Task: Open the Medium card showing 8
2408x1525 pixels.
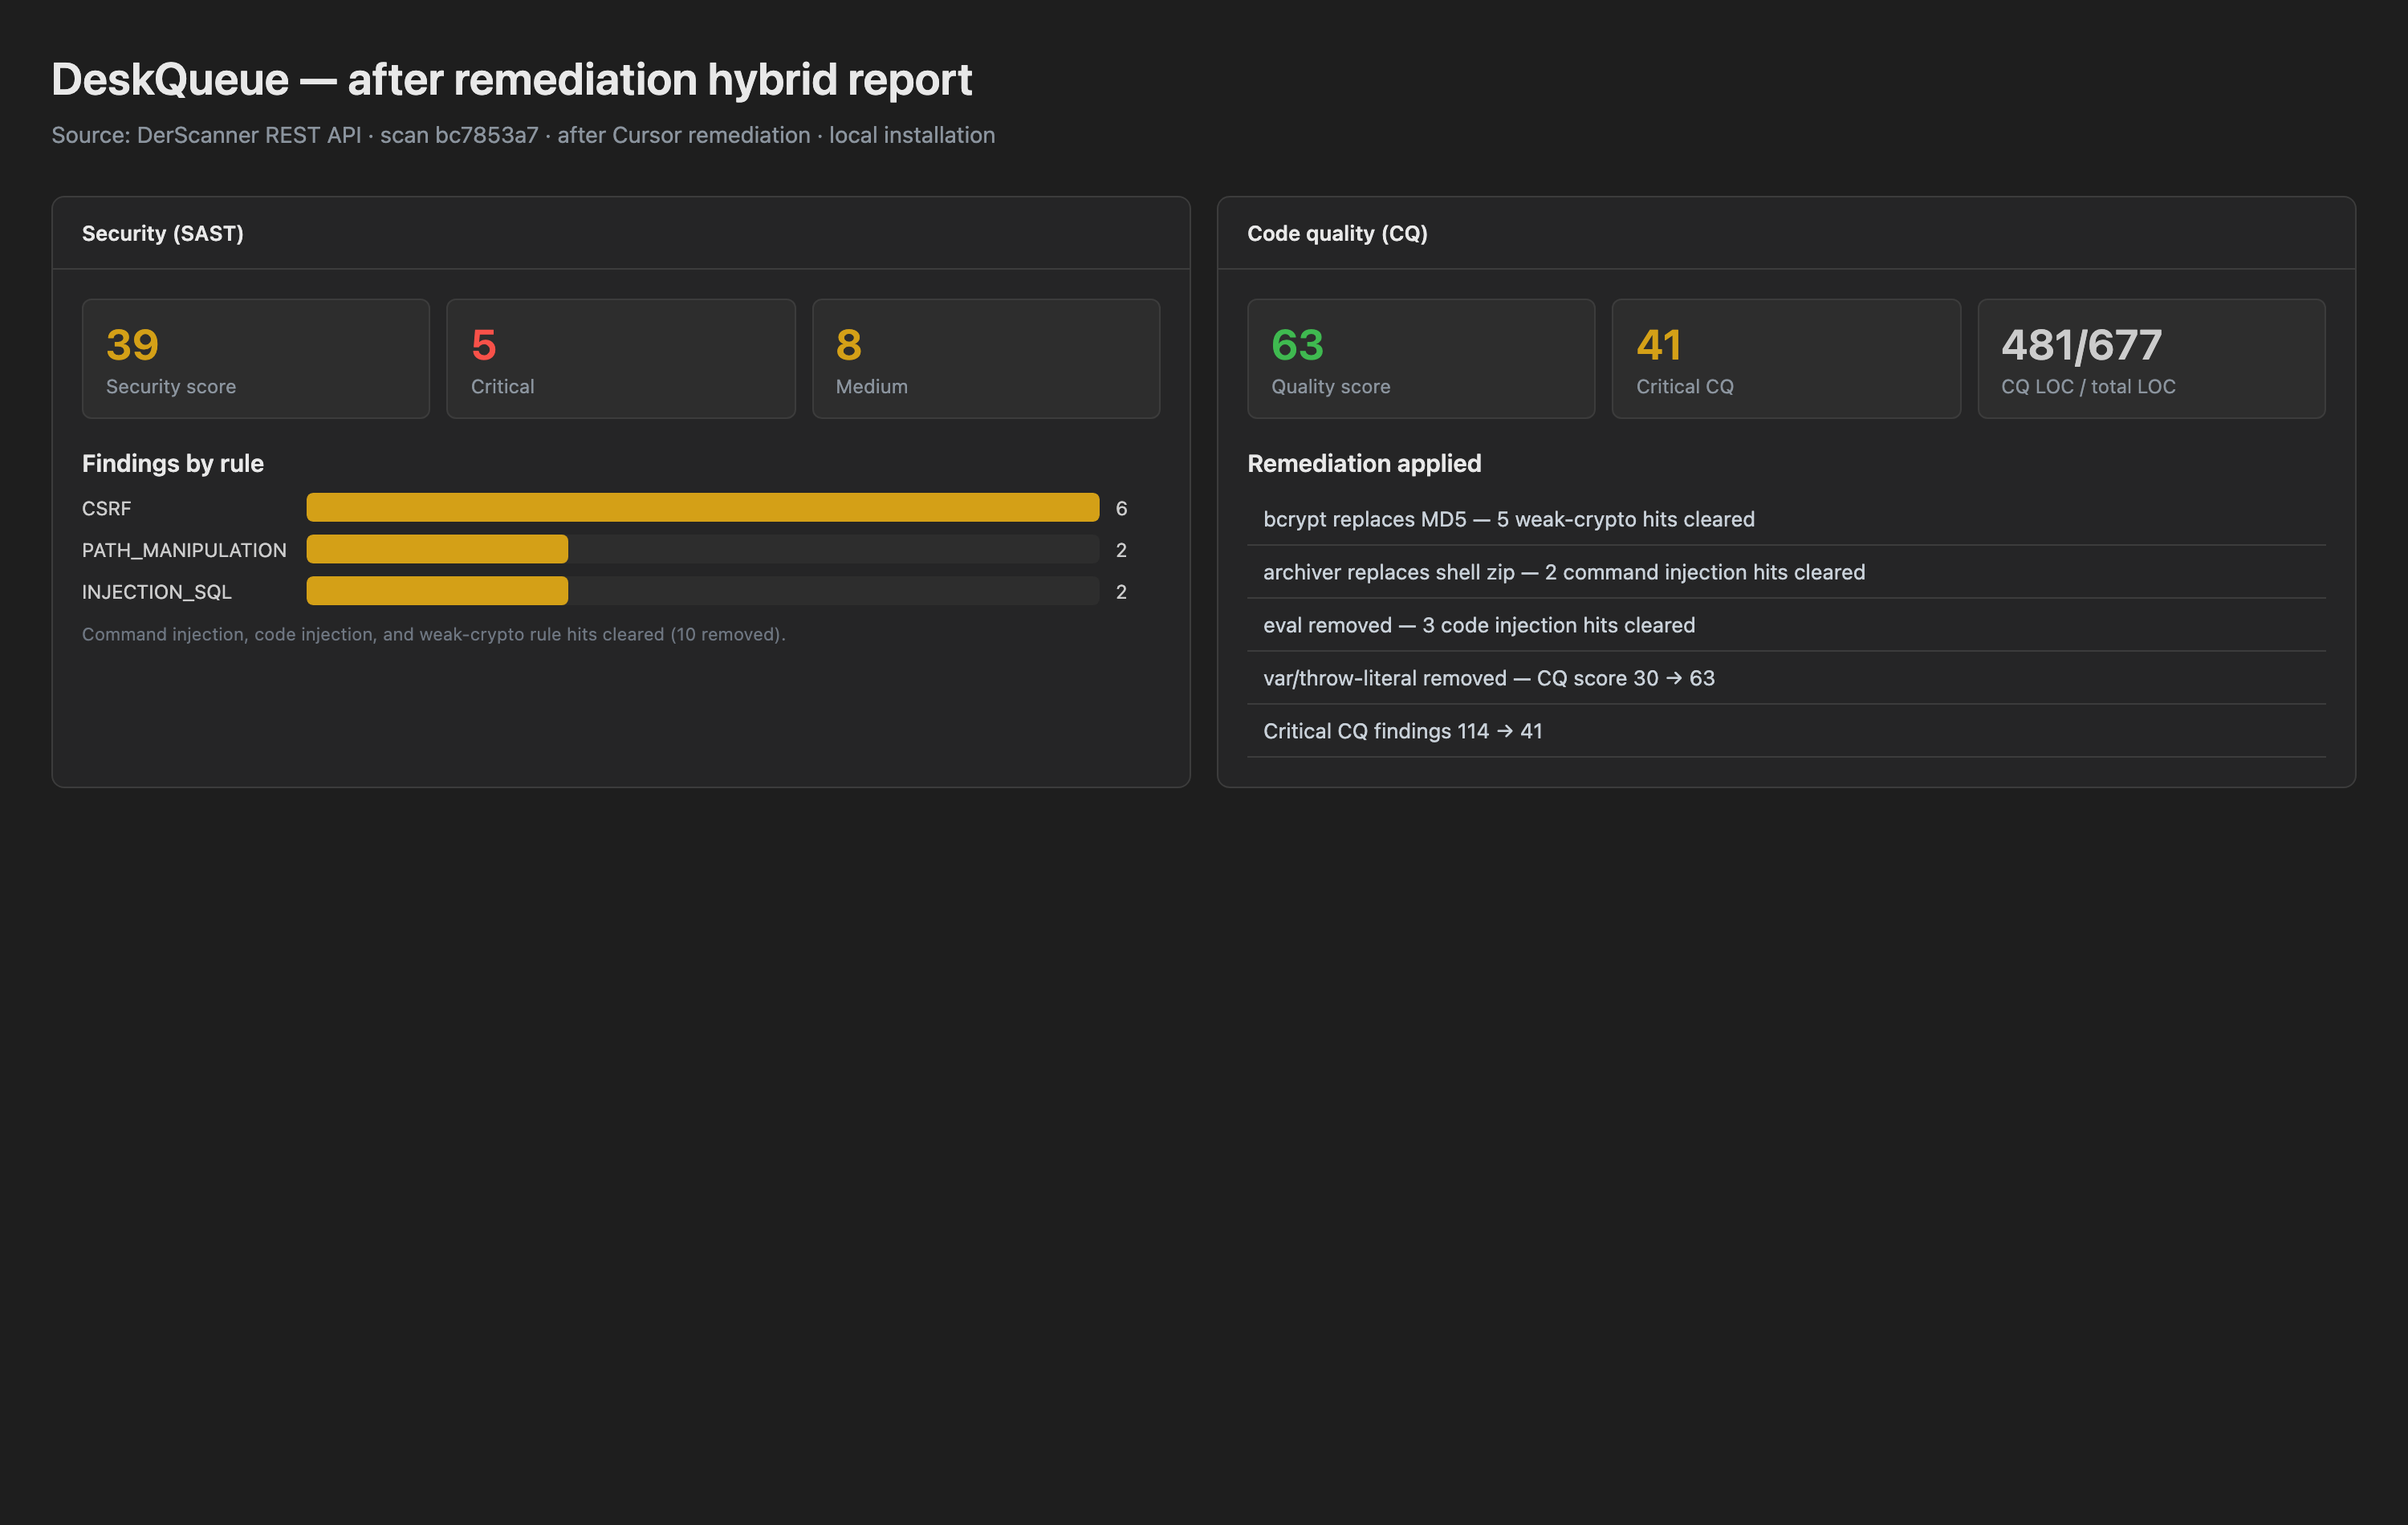Action: (986, 358)
